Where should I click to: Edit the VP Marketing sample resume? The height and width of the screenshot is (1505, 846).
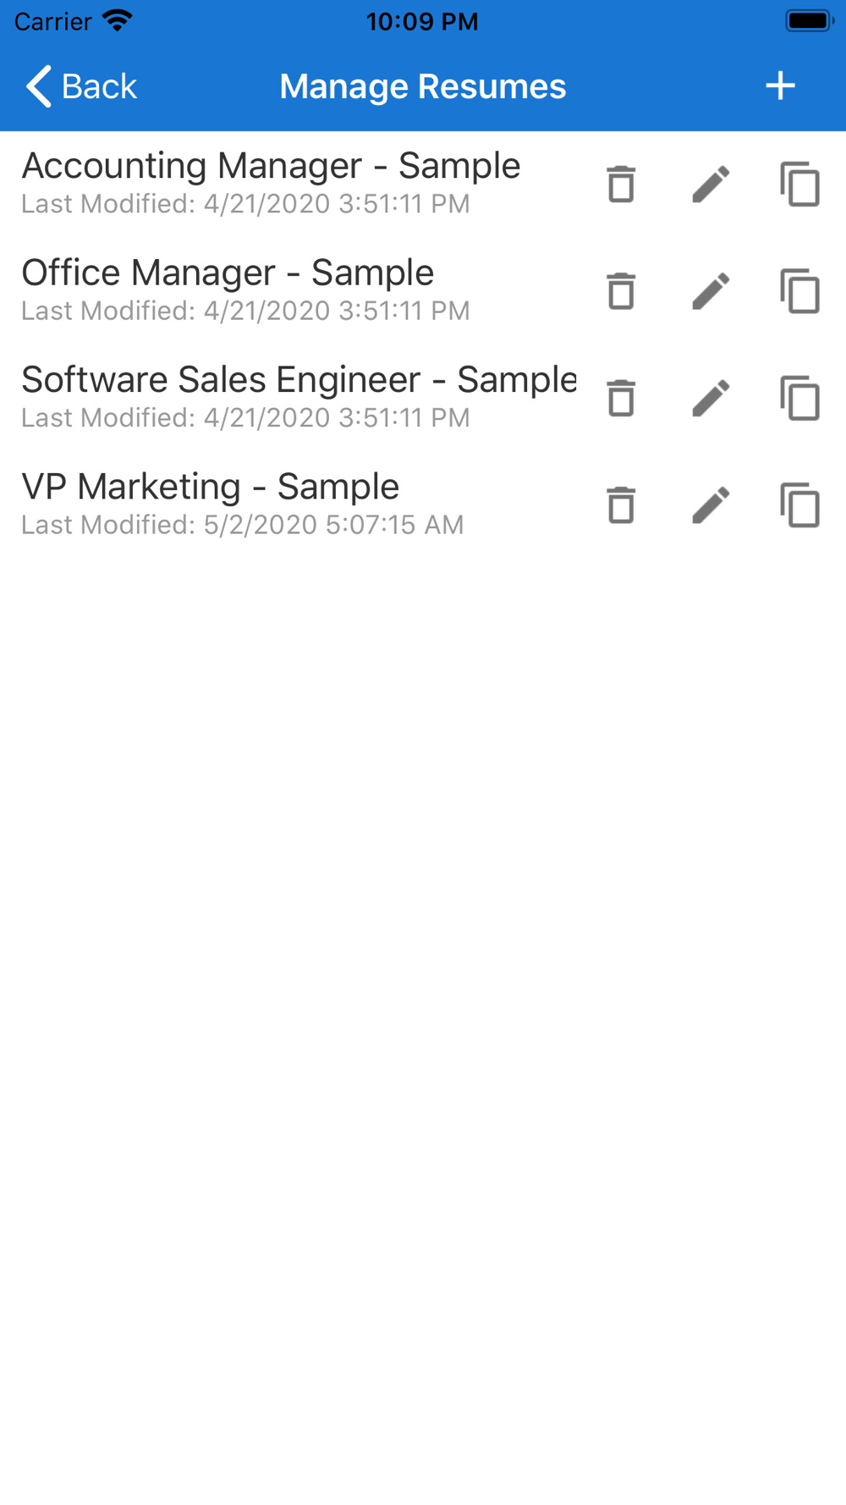click(711, 505)
